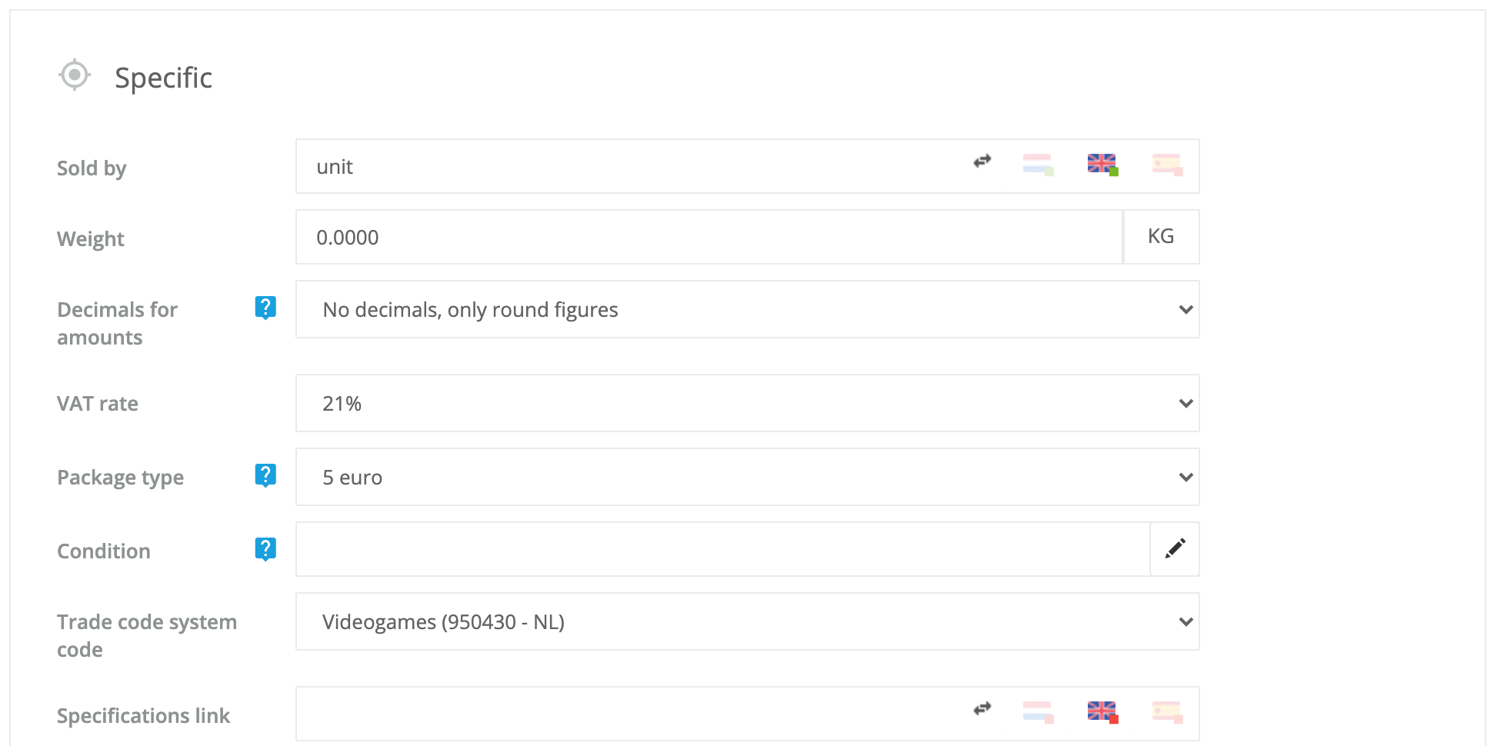Switch Specifications link to Dutch flag
Viewport: 1494px width, 746px height.
click(1038, 712)
